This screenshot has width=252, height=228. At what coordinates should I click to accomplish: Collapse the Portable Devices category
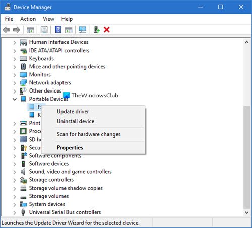coord(15,99)
